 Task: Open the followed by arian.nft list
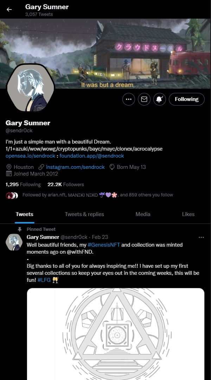point(98,195)
